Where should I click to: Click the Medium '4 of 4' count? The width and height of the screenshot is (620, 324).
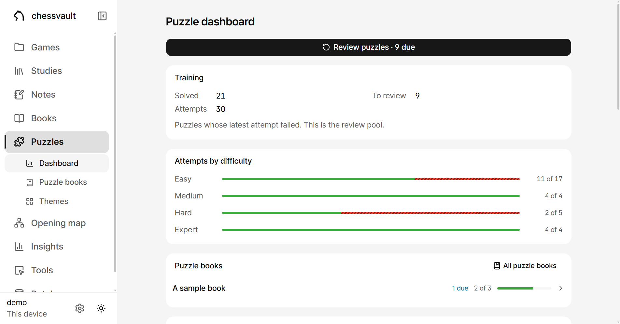(554, 196)
